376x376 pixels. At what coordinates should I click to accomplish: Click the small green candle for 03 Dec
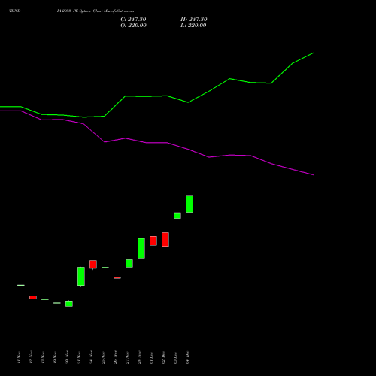(177, 216)
